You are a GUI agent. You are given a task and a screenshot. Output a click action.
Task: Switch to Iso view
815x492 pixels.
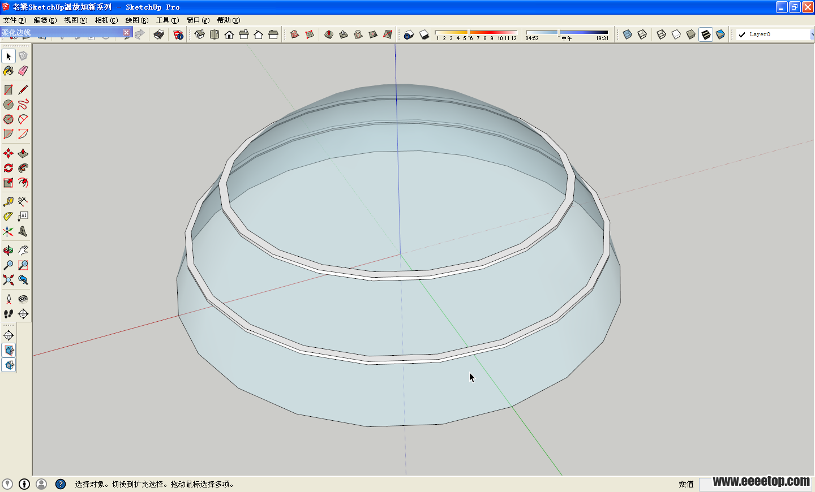pyautogui.click(x=200, y=34)
